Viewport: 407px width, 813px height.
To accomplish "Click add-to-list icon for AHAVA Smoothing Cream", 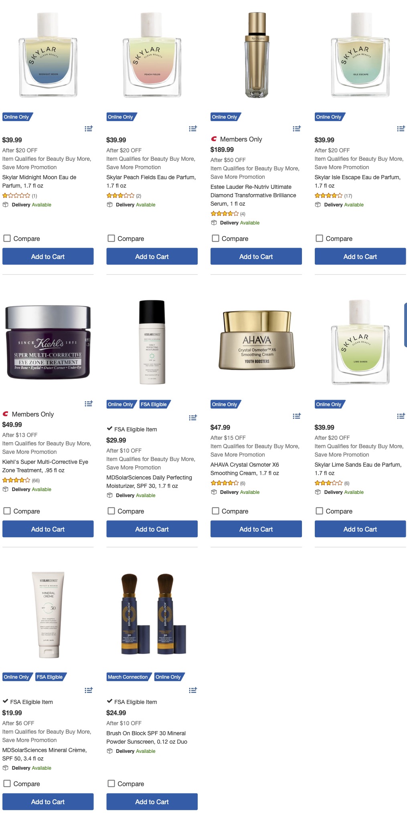I will click(x=297, y=416).
